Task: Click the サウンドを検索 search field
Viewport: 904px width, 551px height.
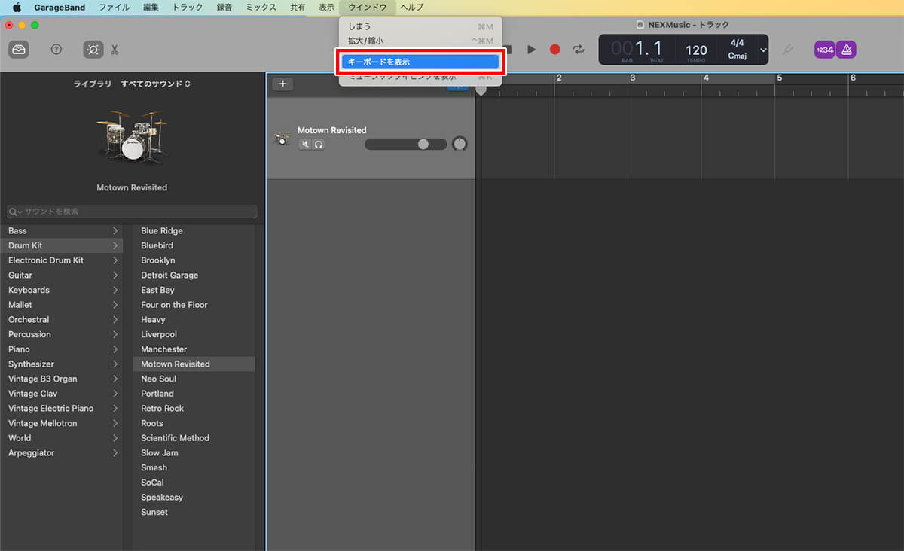Action: (x=132, y=212)
